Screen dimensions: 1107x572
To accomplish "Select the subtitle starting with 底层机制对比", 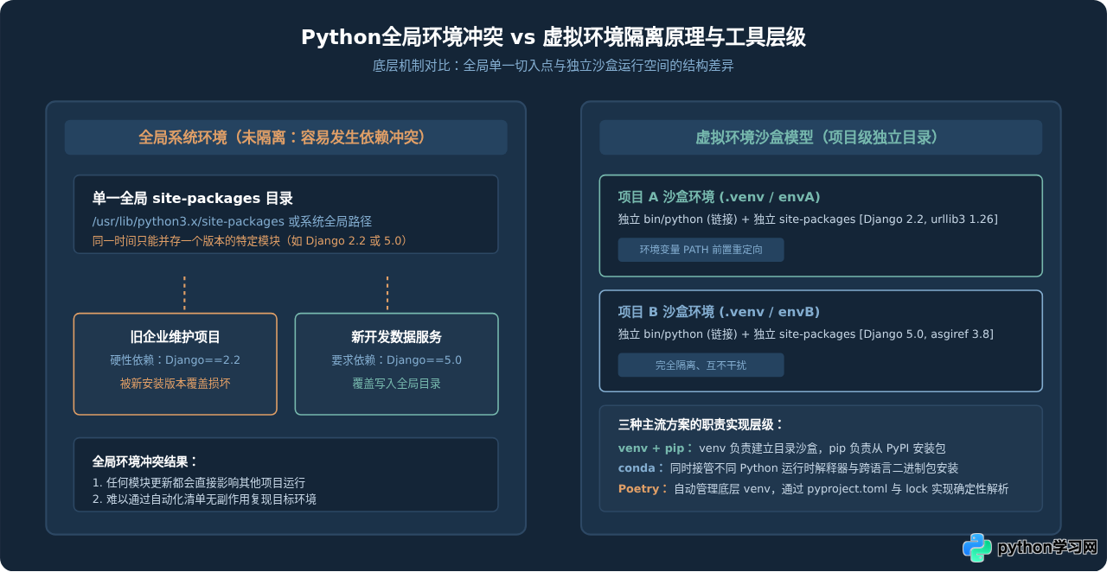I will (553, 66).
